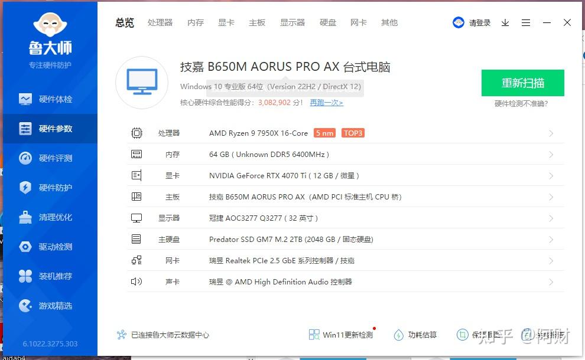Click 硬件检测不准确? link
This screenshot has width=585, height=360.
(522, 104)
